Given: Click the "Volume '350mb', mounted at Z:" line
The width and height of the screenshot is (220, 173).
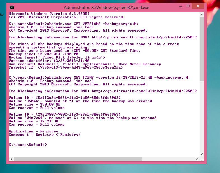Looking at the screenshot, I should click(x=80, y=101).
